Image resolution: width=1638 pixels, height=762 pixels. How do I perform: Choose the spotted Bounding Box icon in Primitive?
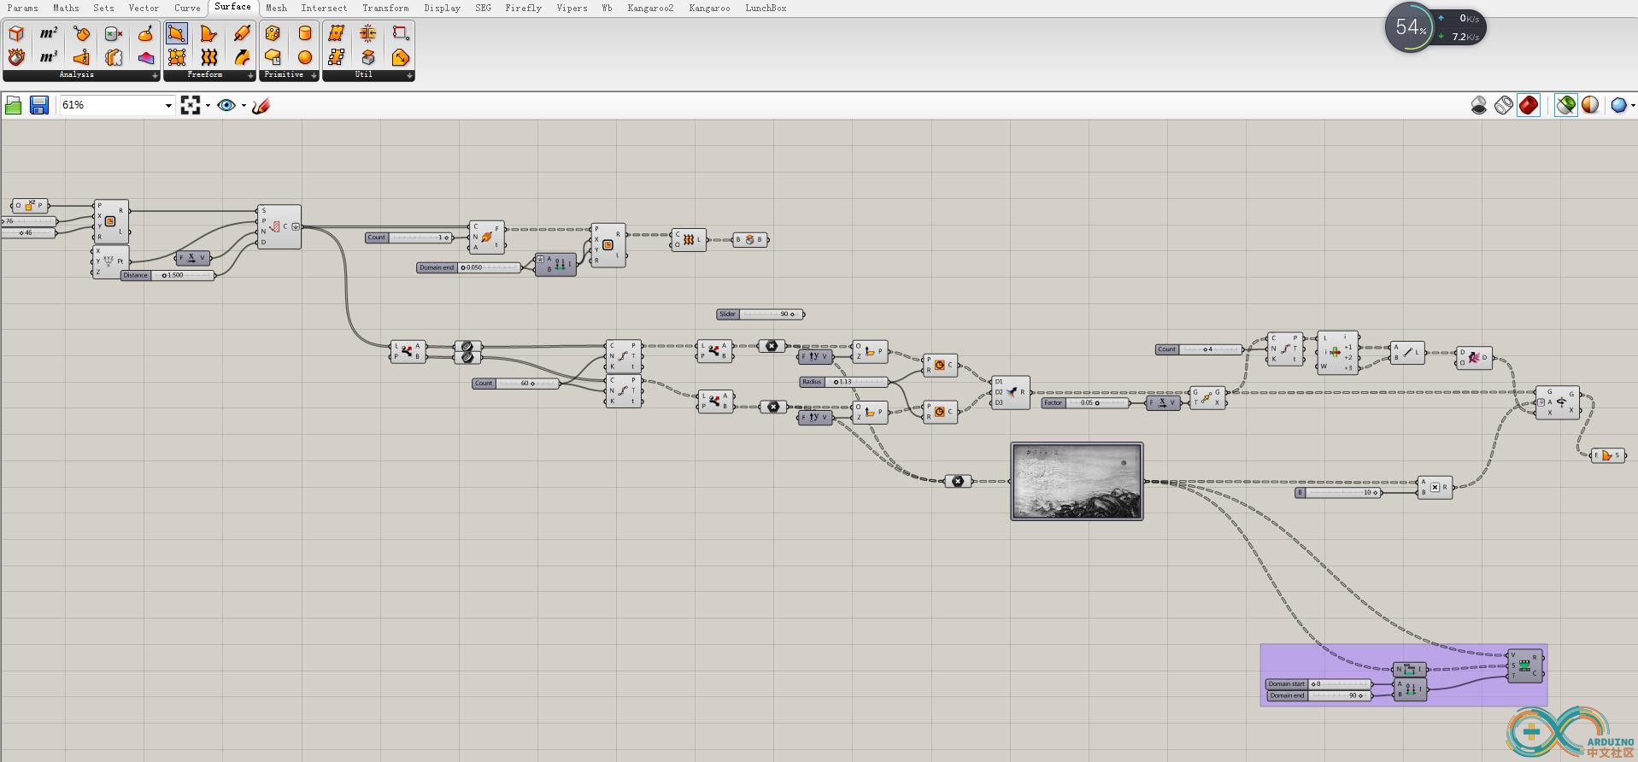tap(273, 33)
